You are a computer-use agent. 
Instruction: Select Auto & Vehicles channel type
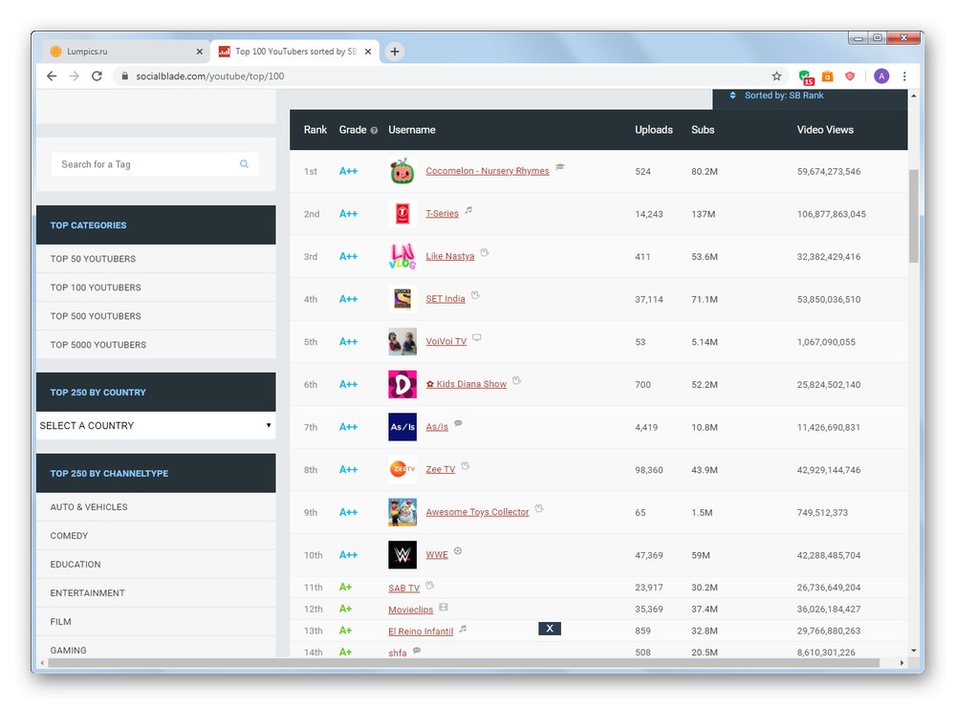[x=89, y=507]
